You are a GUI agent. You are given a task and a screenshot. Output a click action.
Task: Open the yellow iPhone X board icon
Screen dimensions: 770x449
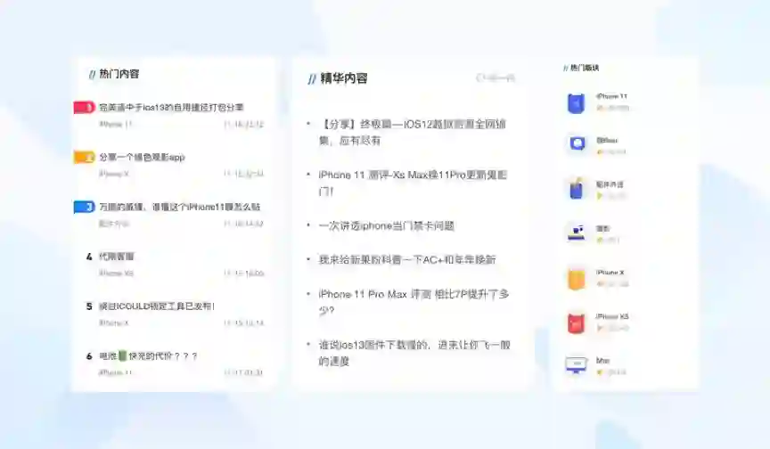coord(577,279)
